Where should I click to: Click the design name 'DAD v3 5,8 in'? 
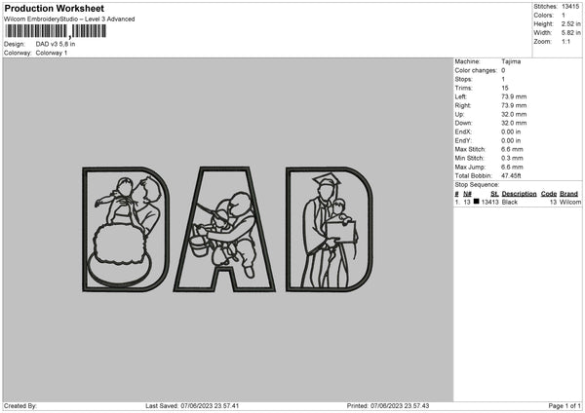tap(56, 44)
